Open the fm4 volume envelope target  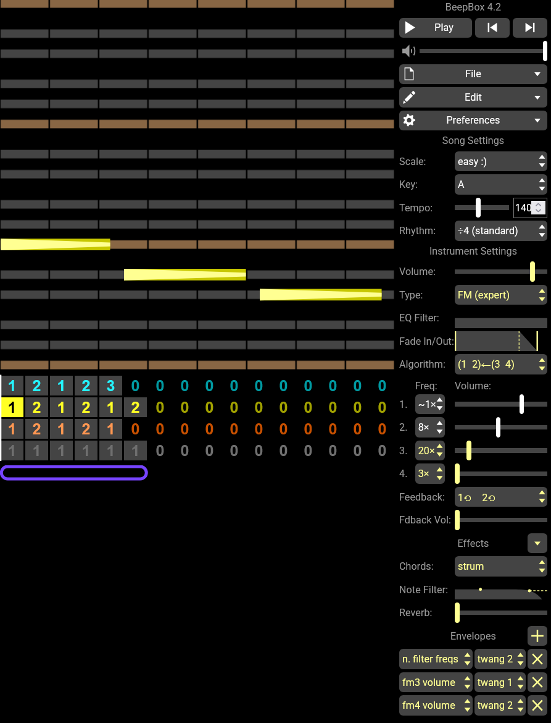(436, 706)
